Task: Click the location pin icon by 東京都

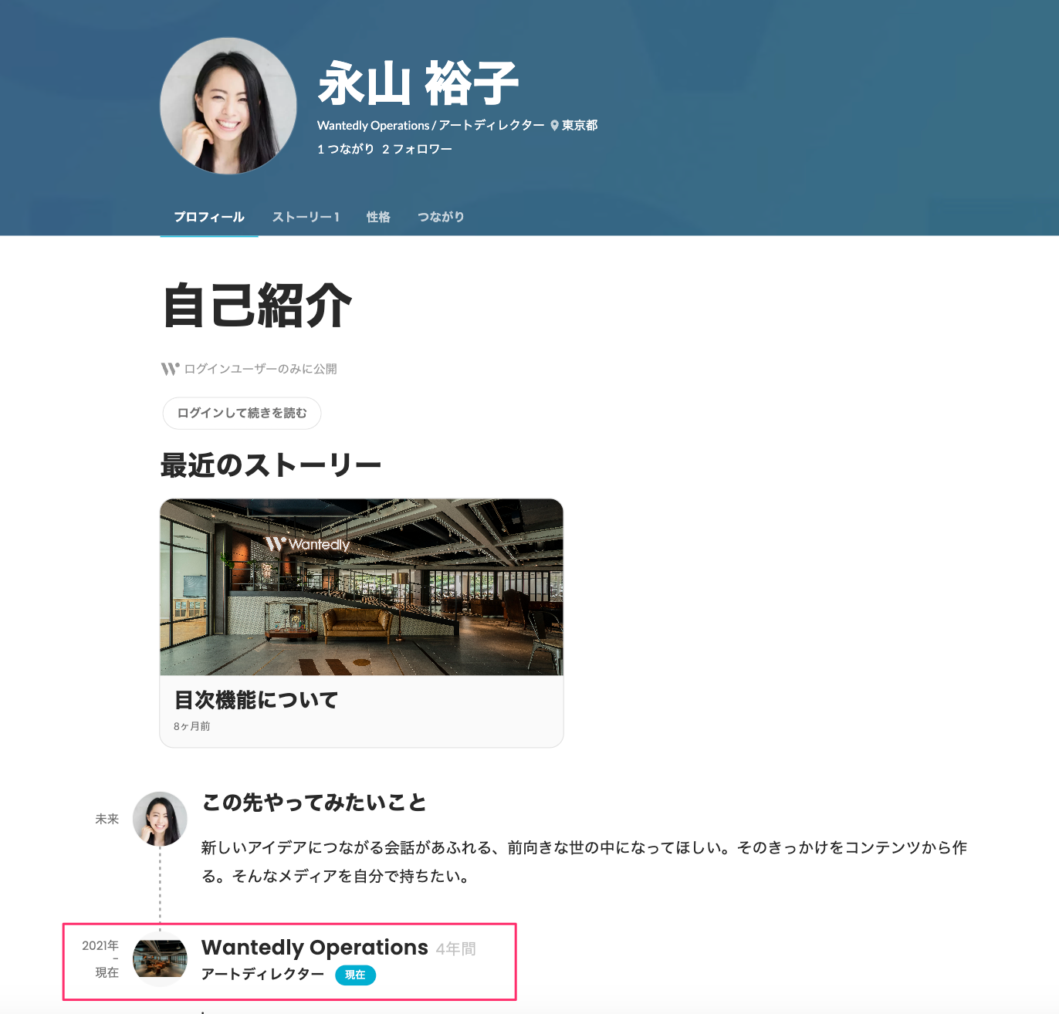Action: tap(554, 126)
